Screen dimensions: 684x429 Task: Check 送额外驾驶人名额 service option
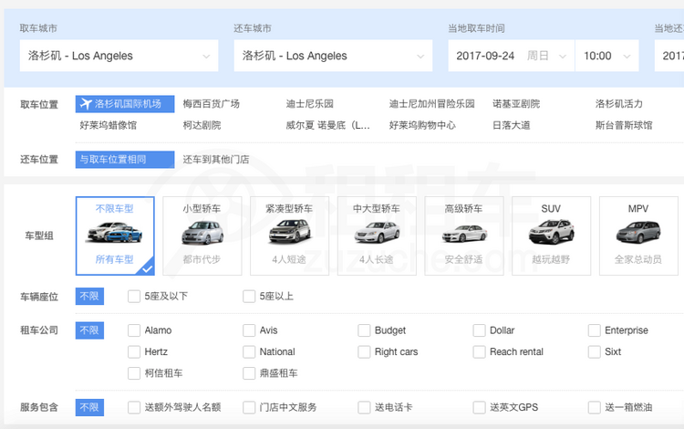point(134,408)
